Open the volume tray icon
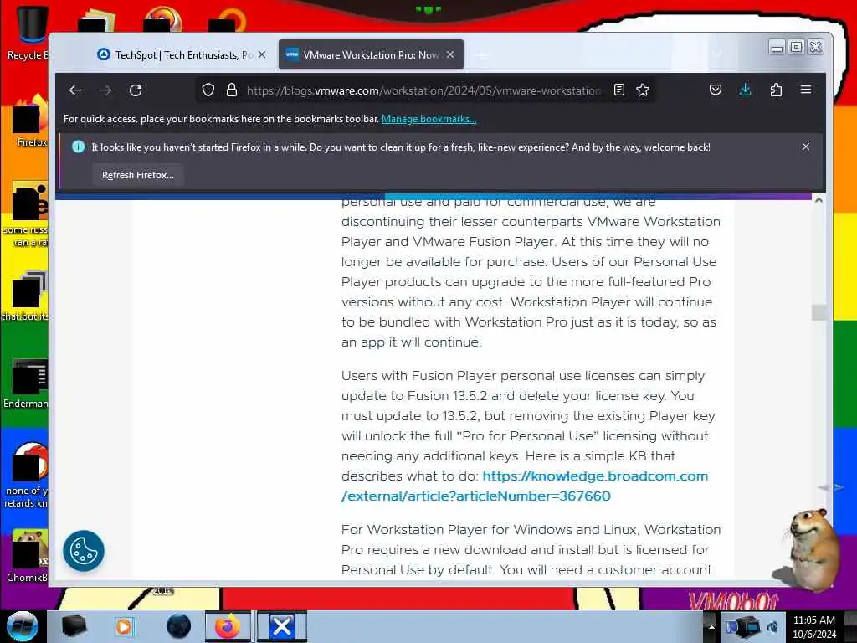This screenshot has width=857, height=643. 772,626
